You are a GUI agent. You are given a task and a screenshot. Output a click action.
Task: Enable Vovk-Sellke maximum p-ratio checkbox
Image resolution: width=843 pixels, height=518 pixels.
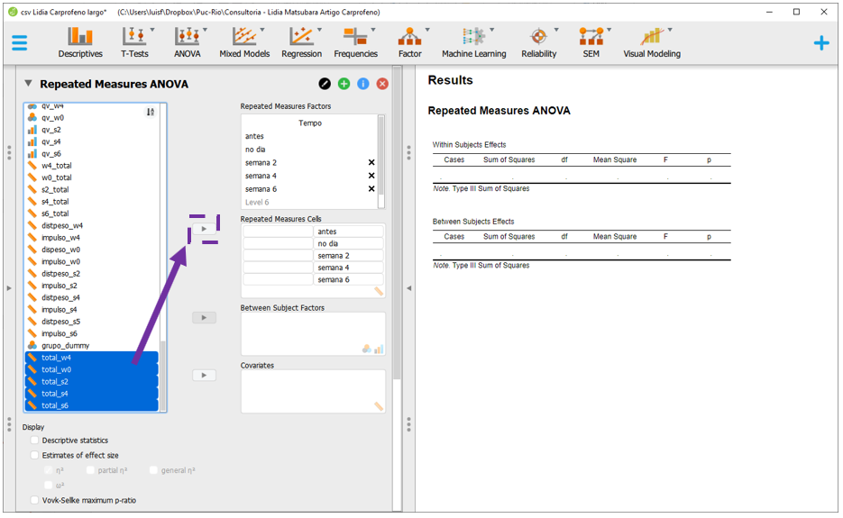[x=35, y=500]
